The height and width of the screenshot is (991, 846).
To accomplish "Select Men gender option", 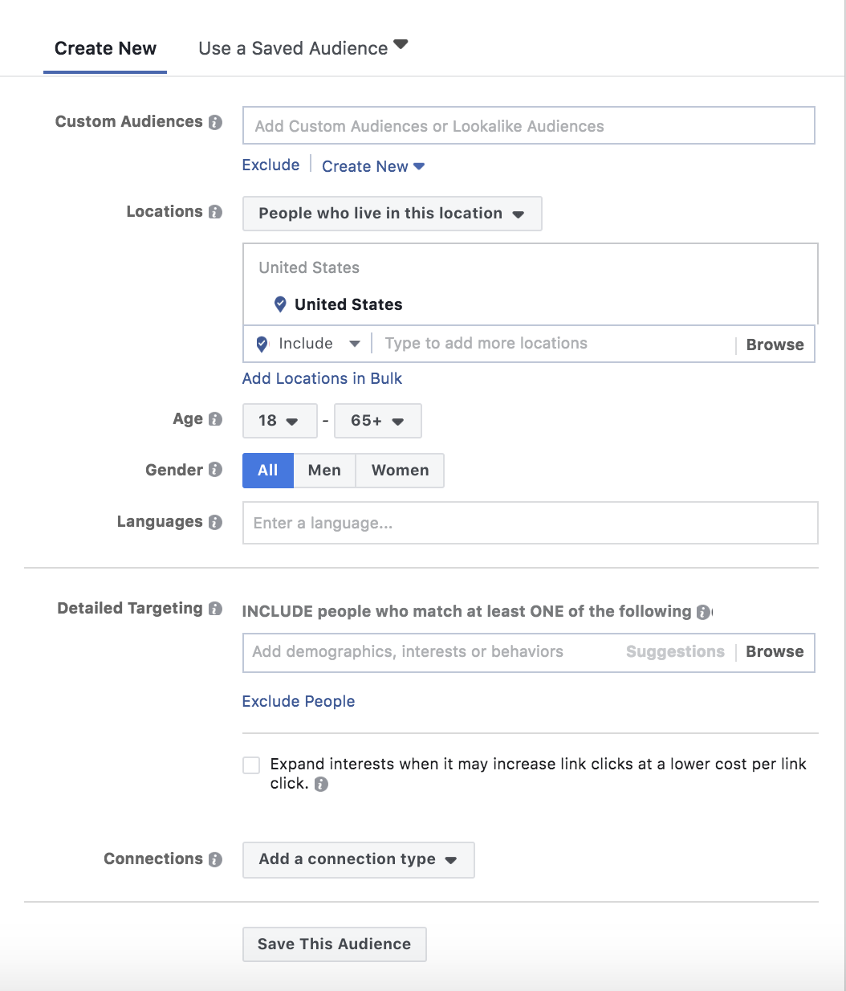I will [x=324, y=471].
